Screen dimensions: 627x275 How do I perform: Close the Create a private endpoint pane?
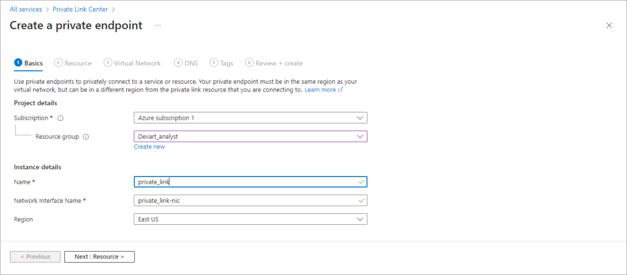pyautogui.click(x=609, y=26)
